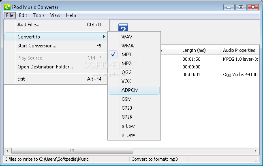Open the View menu

[55, 15]
